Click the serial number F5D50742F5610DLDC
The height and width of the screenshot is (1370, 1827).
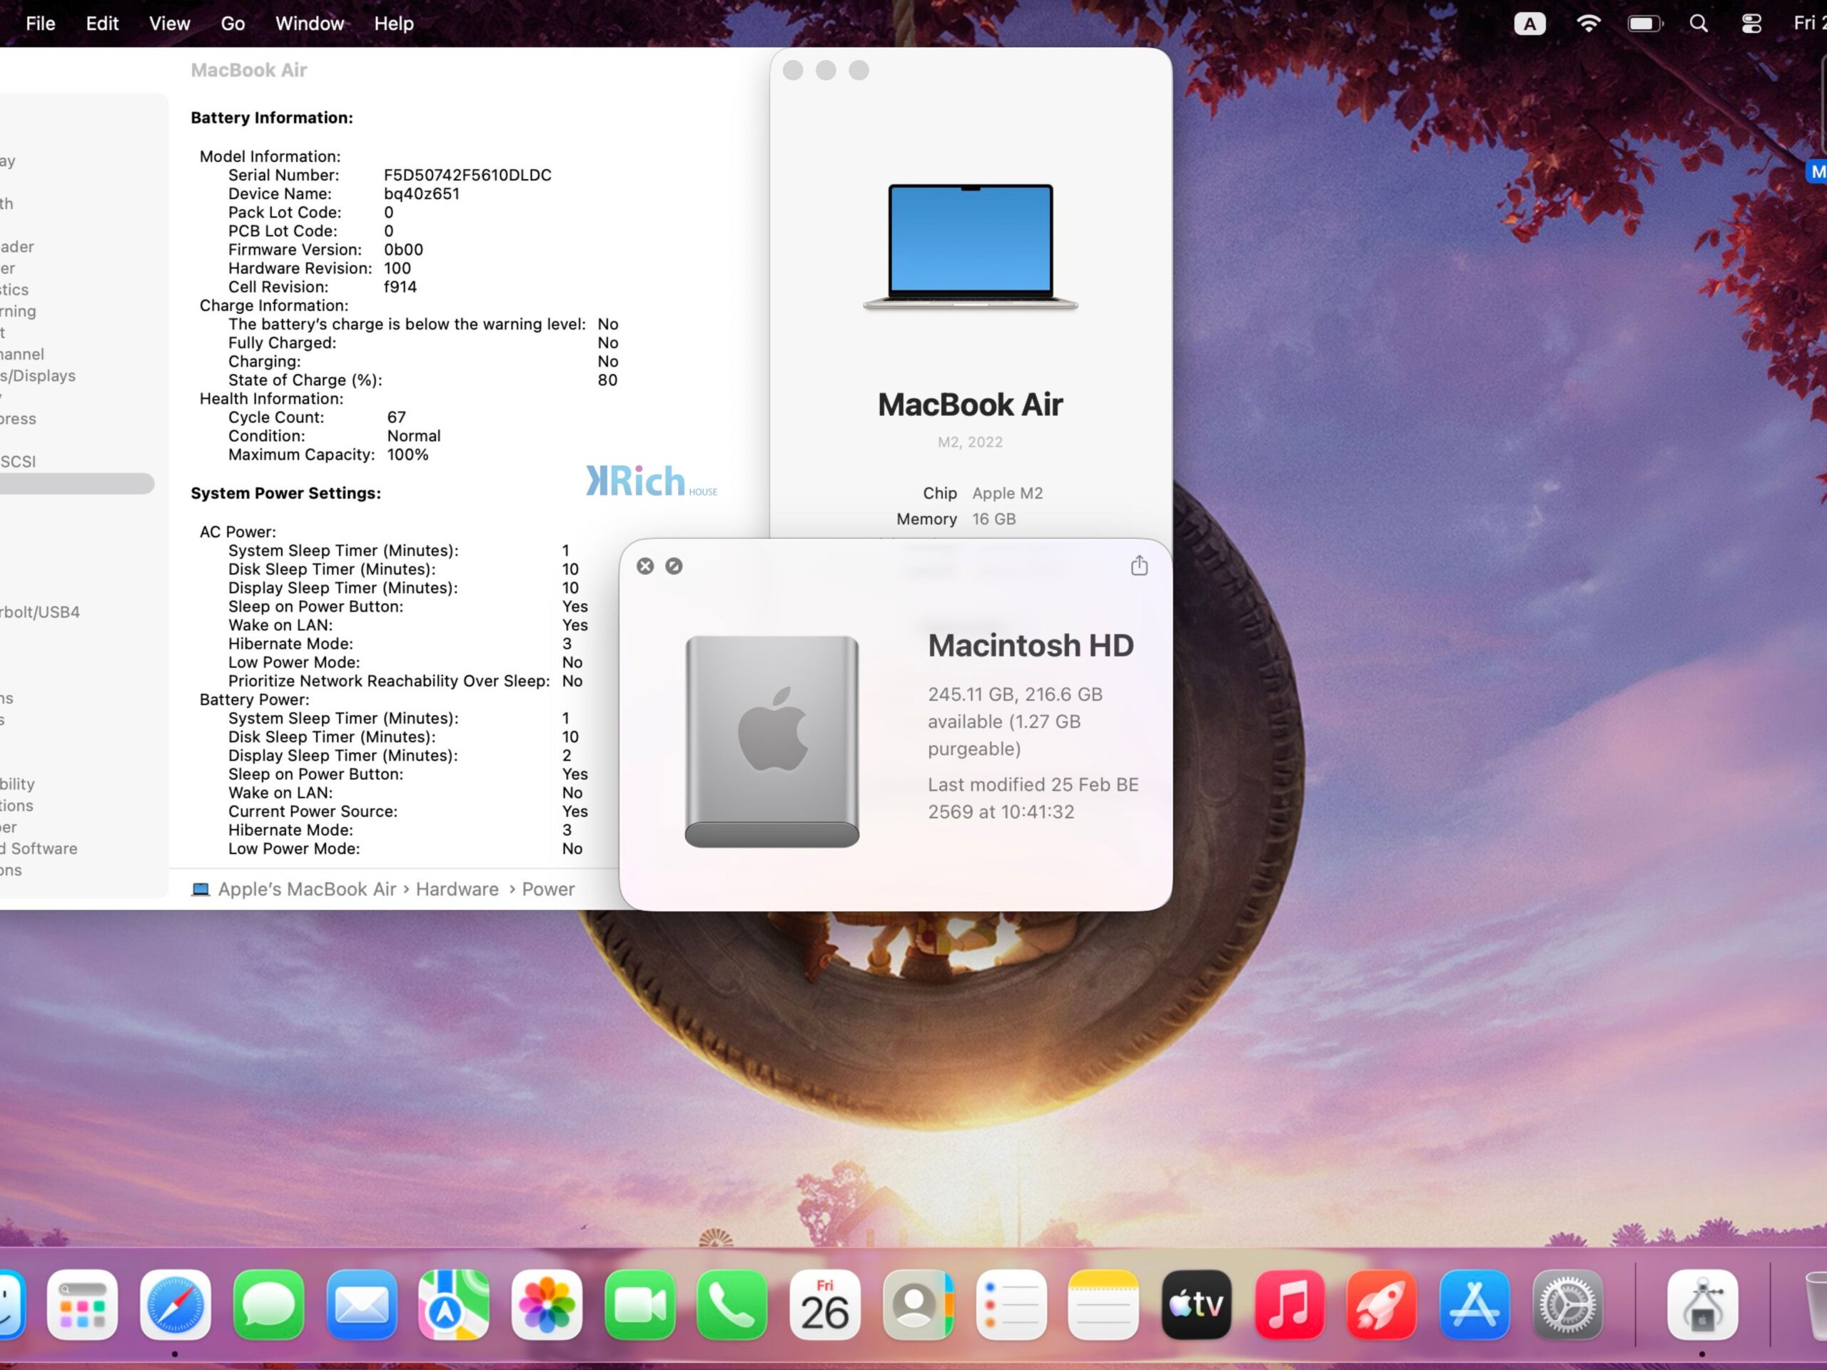[x=467, y=175]
